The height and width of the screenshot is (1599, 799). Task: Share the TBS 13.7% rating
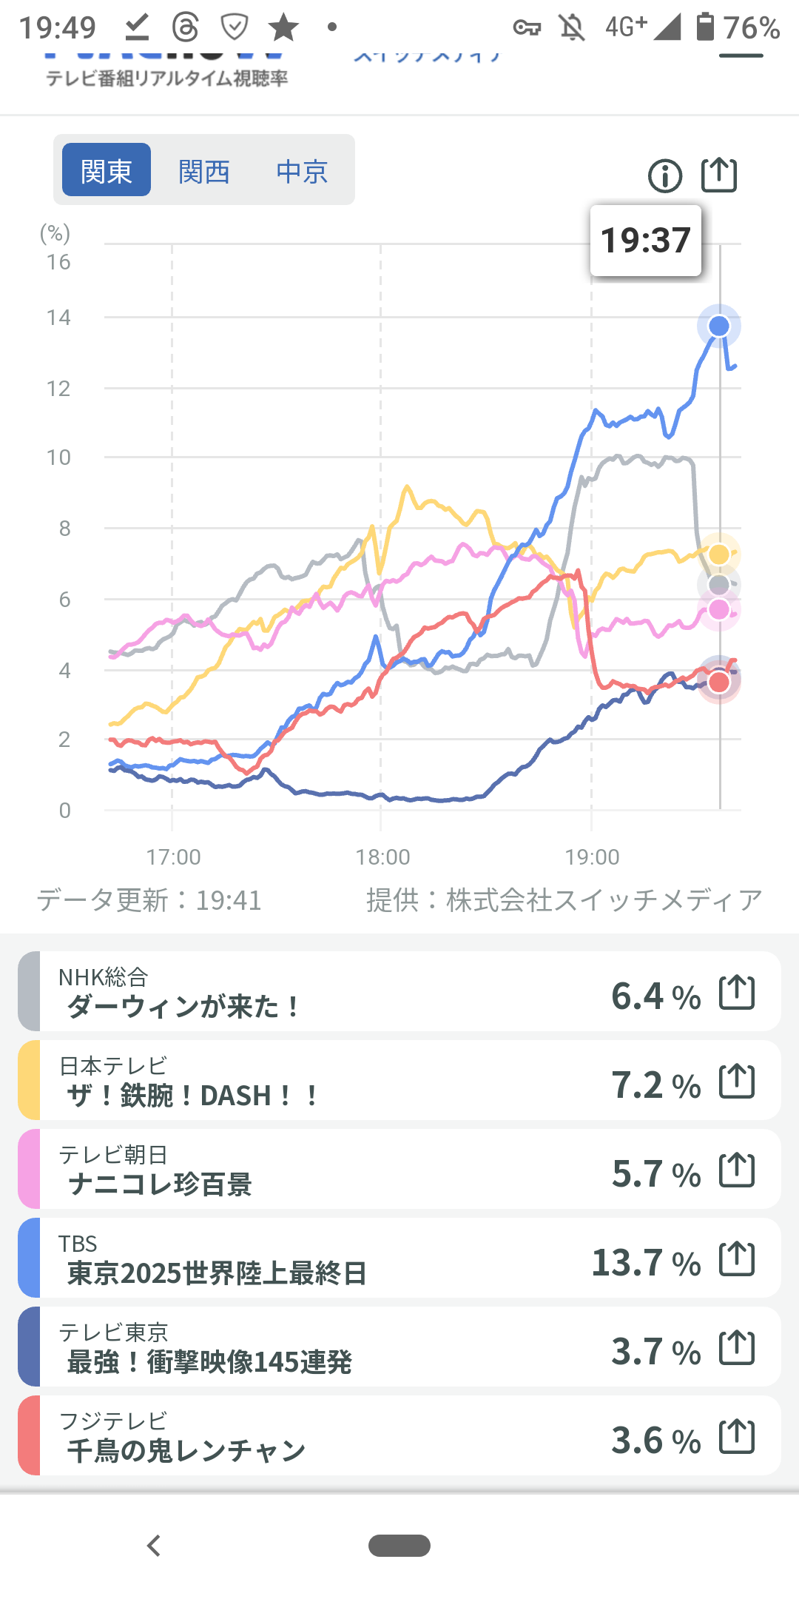tap(737, 1259)
